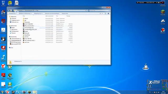
Task: Open Skype from the taskbar
Action: coord(19,92)
